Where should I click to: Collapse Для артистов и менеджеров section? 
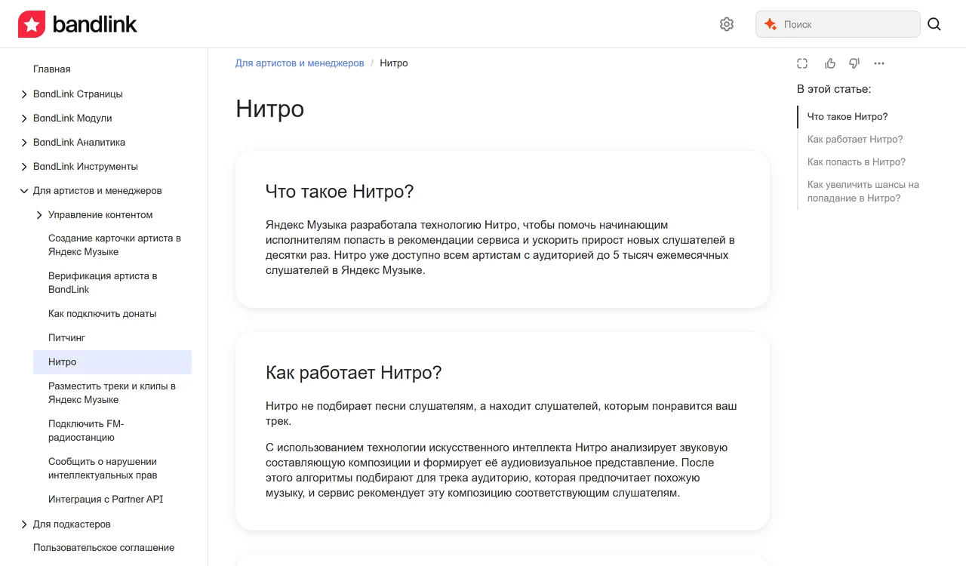pyautogui.click(x=24, y=191)
